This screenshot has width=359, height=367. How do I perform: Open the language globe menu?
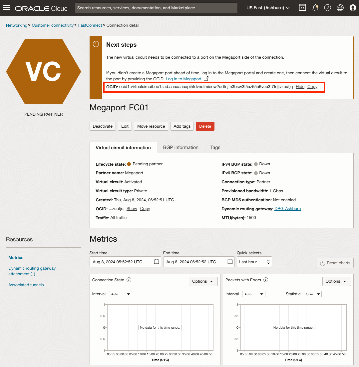340,8
